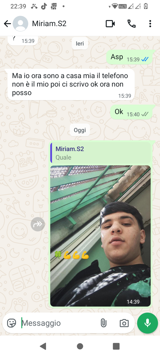Screen dimensions: 160x357
Task: Tap the Android recent apps square
Action: click(x=116, y=346)
